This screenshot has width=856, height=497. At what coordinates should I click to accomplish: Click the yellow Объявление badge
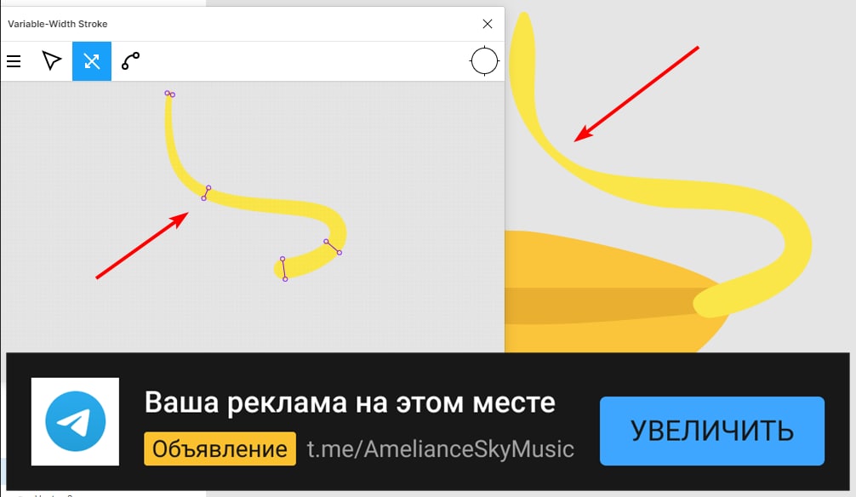pyautogui.click(x=220, y=449)
